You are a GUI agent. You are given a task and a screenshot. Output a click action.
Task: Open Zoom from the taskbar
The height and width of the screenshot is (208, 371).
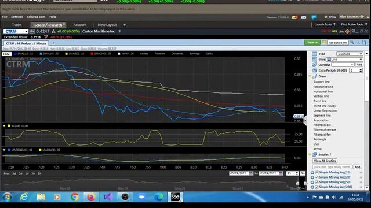141,197
